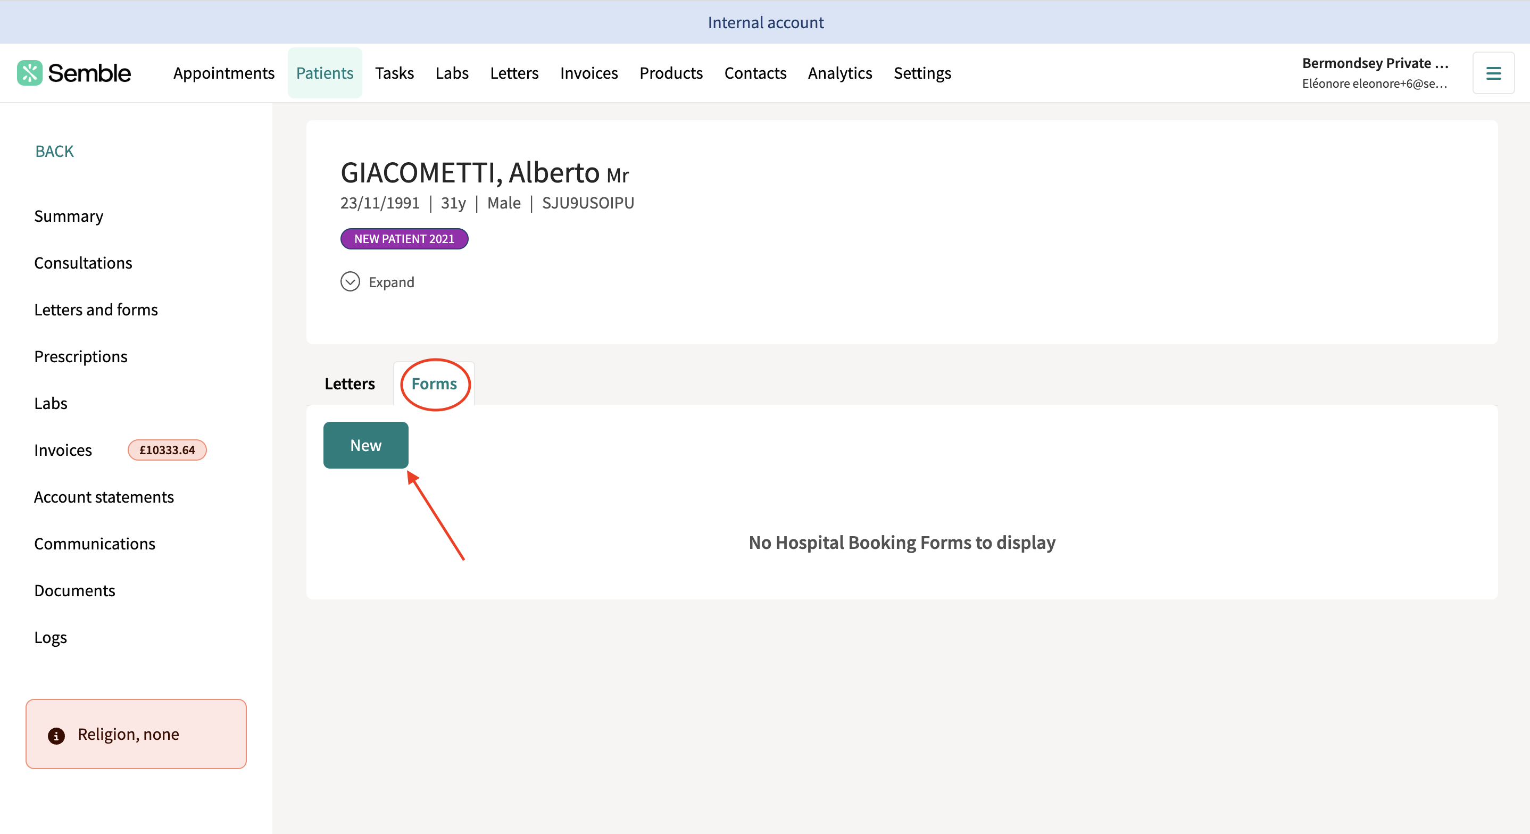This screenshot has height=834, width=1530.
Task: Open Appointments in the top navigation
Action: pyautogui.click(x=224, y=73)
